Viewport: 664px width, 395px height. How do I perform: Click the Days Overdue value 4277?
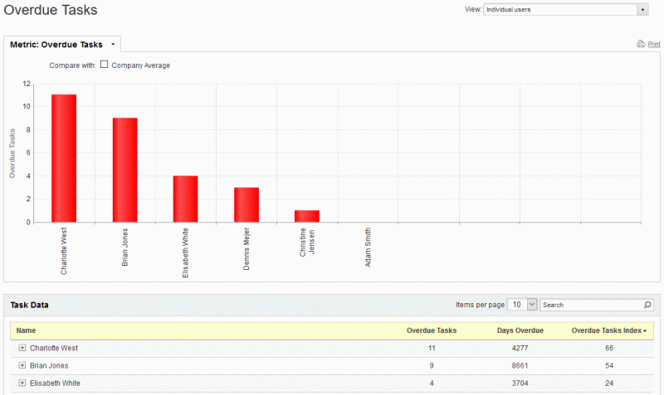pyautogui.click(x=520, y=348)
